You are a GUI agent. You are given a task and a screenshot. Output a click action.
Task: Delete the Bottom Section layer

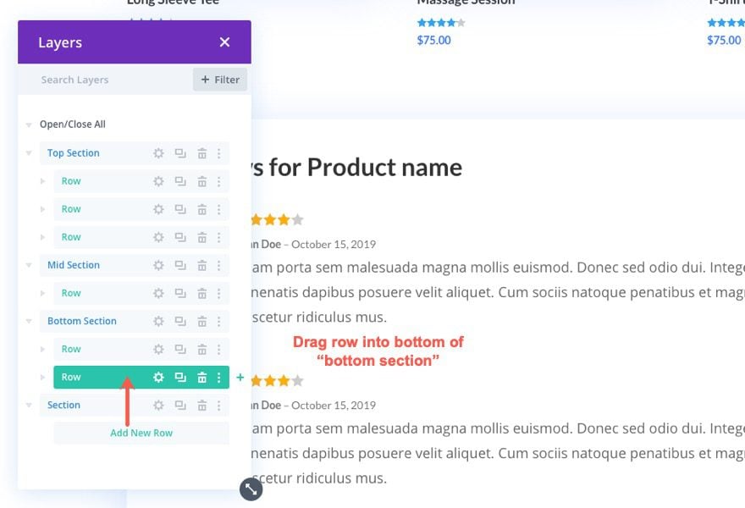pos(202,321)
